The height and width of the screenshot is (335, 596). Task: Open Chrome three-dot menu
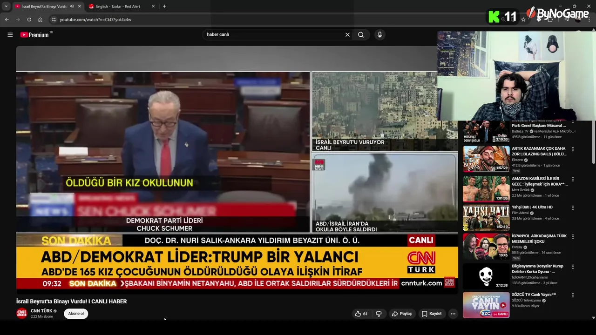[590, 20]
